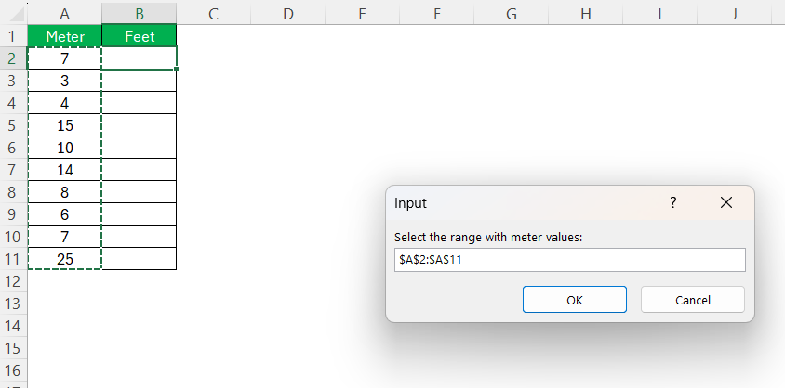Click empty Feet cell B9

tap(140, 214)
